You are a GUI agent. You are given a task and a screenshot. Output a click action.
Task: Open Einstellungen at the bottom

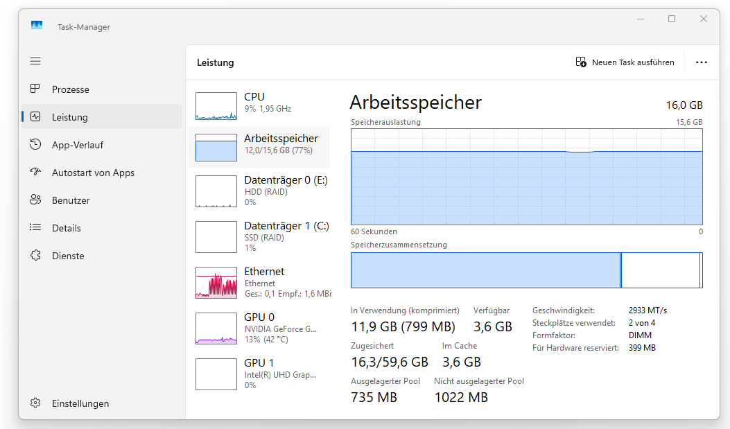101,403
